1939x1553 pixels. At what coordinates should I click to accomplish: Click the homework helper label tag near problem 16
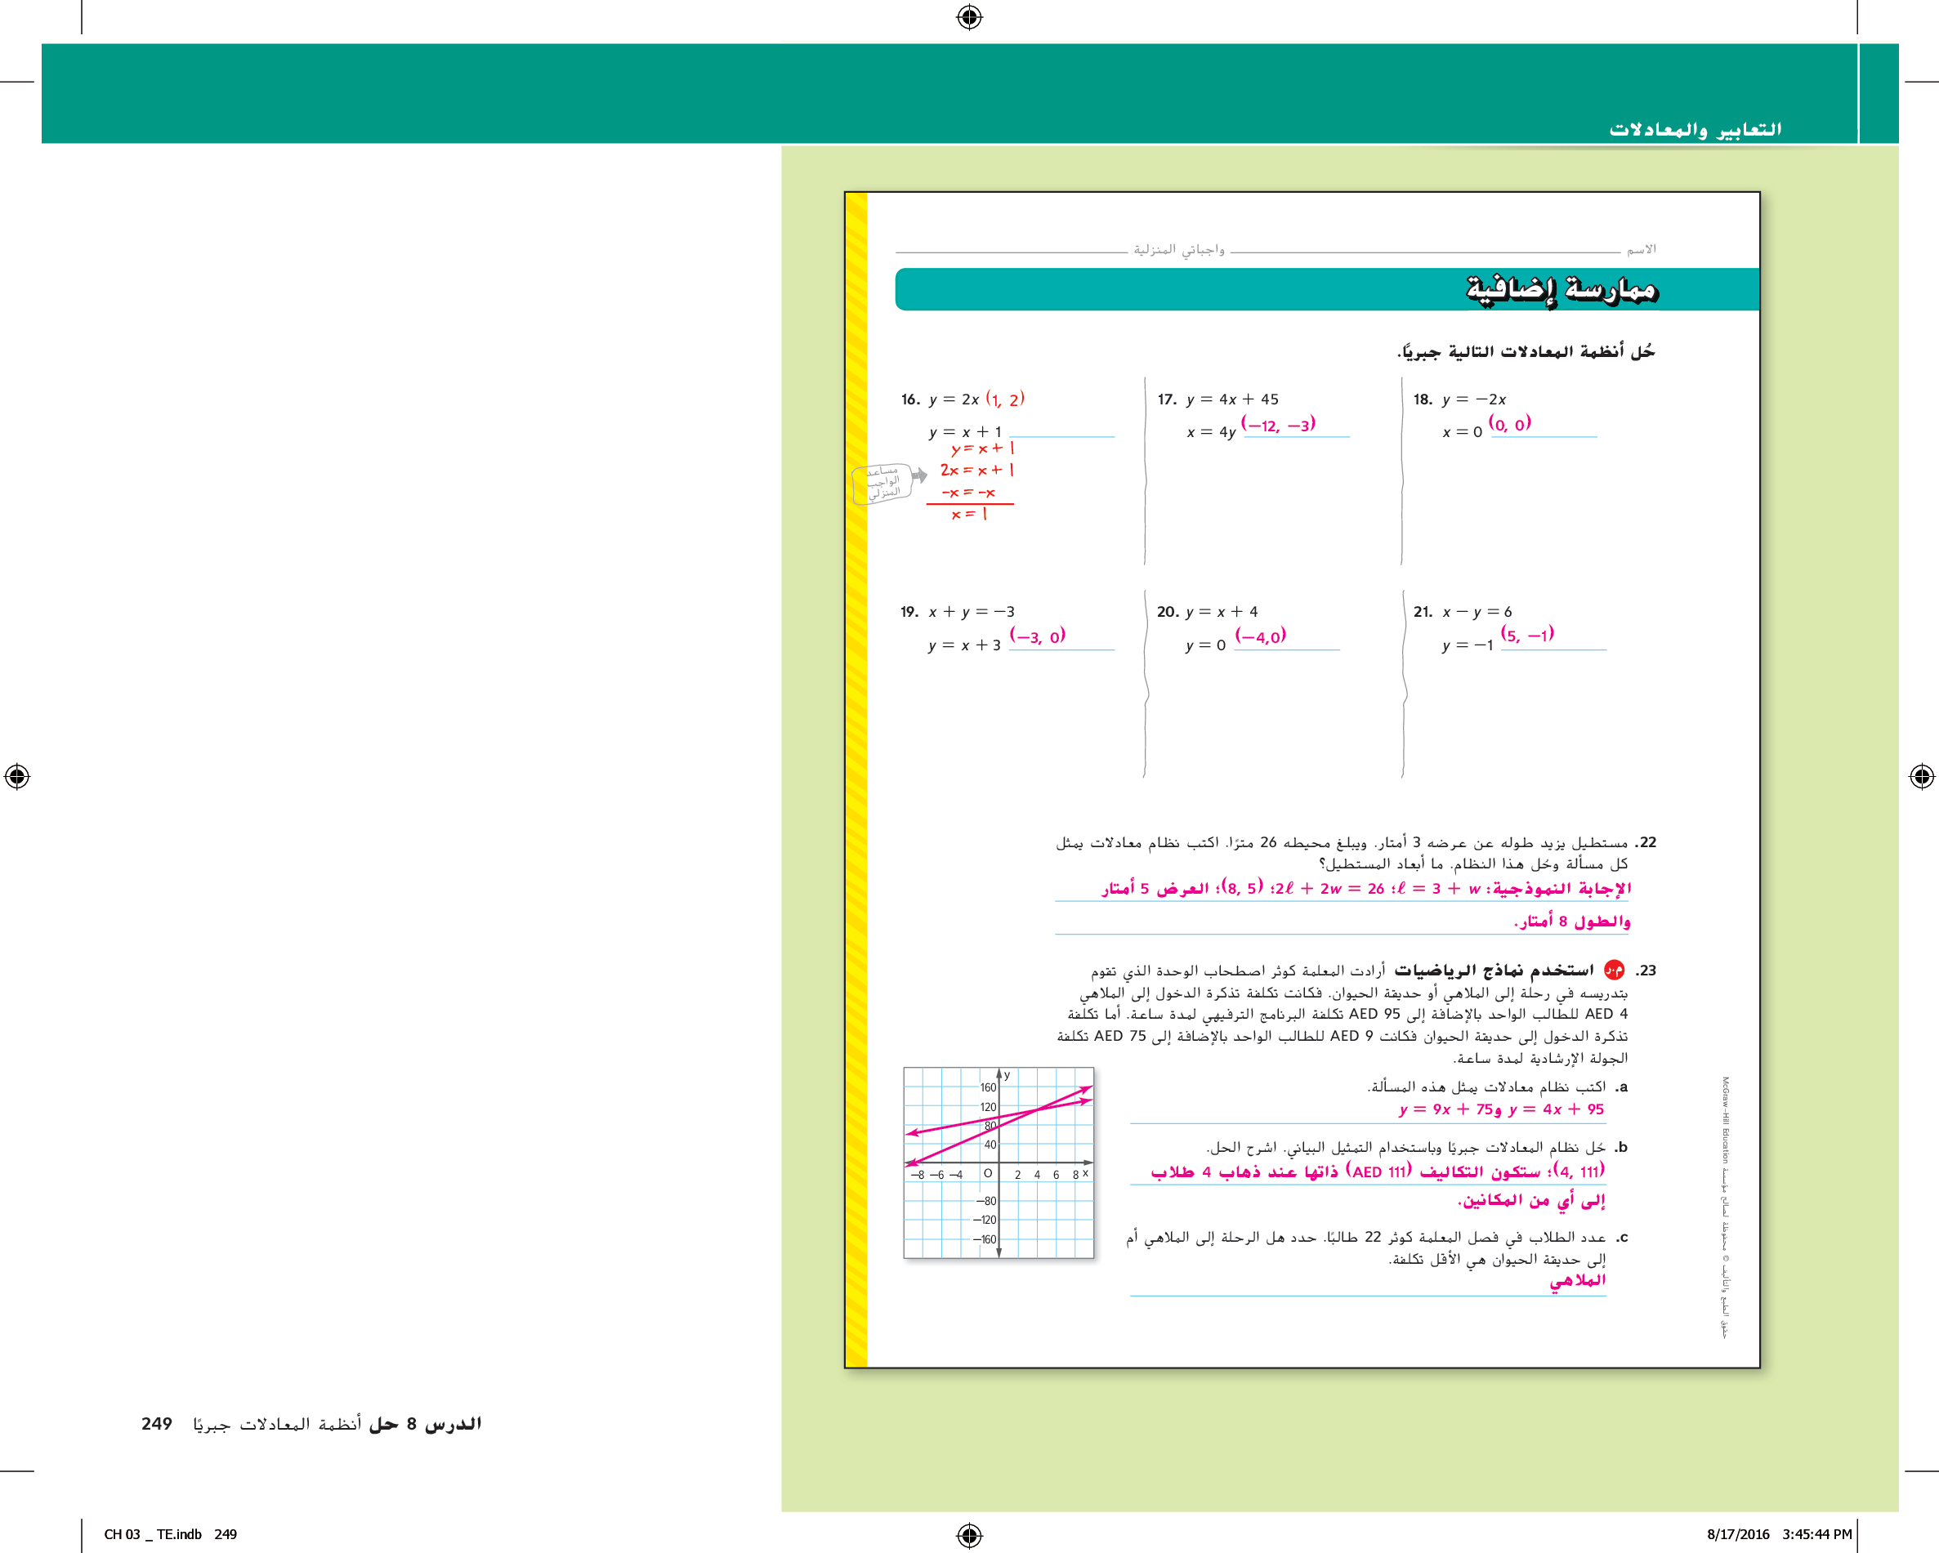pos(882,483)
